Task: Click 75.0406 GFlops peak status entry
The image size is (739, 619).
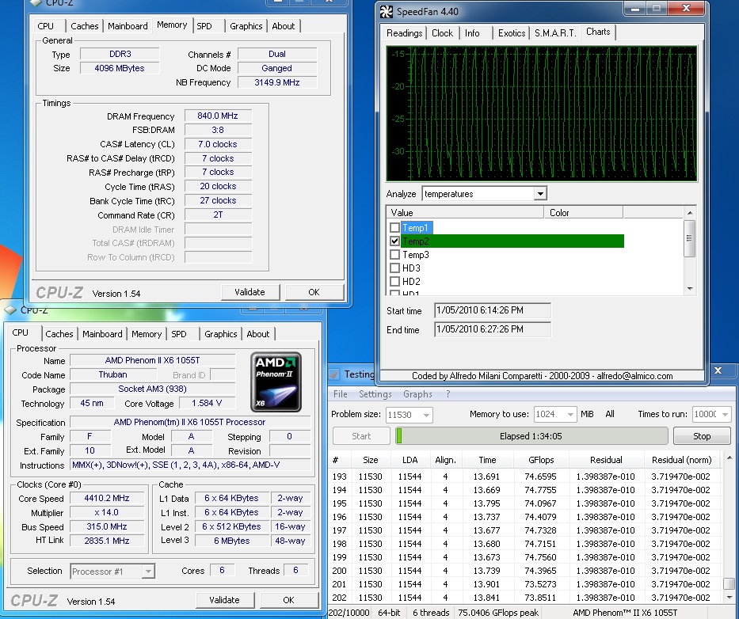Action: (x=498, y=613)
